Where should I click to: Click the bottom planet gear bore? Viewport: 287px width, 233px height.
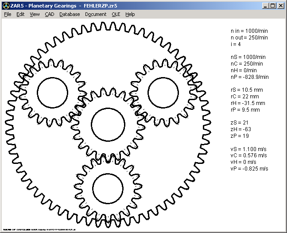click(108, 188)
